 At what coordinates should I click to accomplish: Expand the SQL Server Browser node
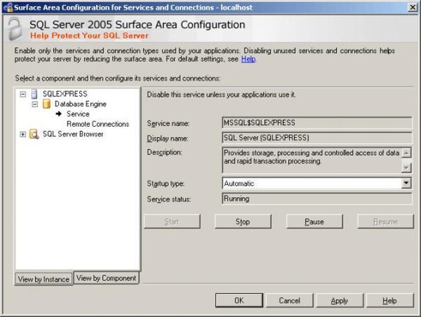click(23, 134)
